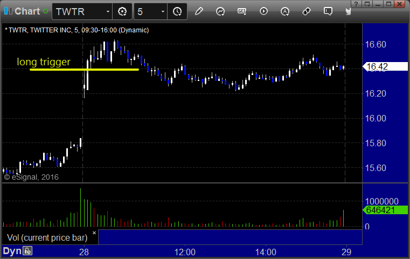This screenshot has height=259, width=410.
Task: Click the 16.20 price axis label
Action: click(x=376, y=93)
